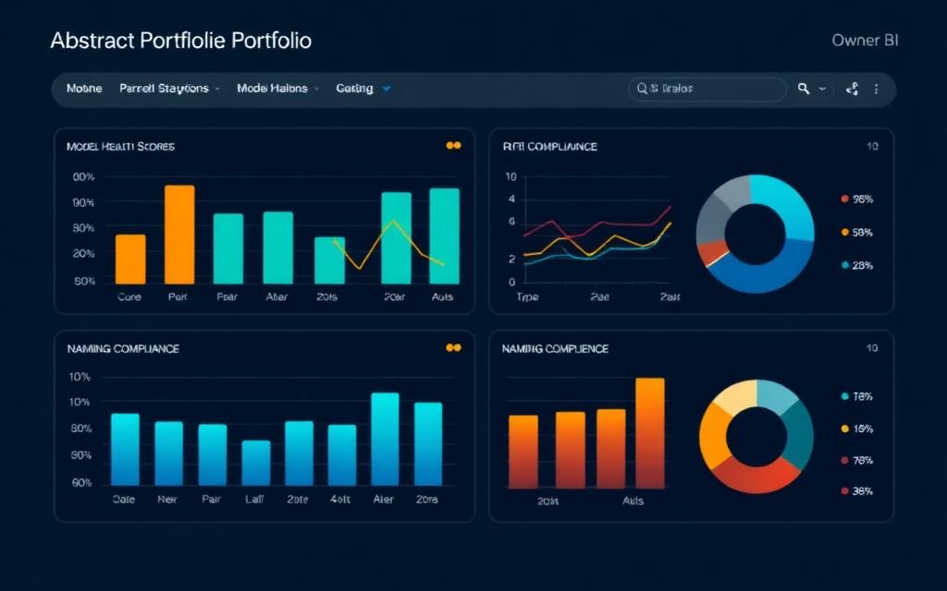The width and height of the screenshot is (947, 591).
Task: Click the magnifier search icon in toolbar
Action: point(804,89)
